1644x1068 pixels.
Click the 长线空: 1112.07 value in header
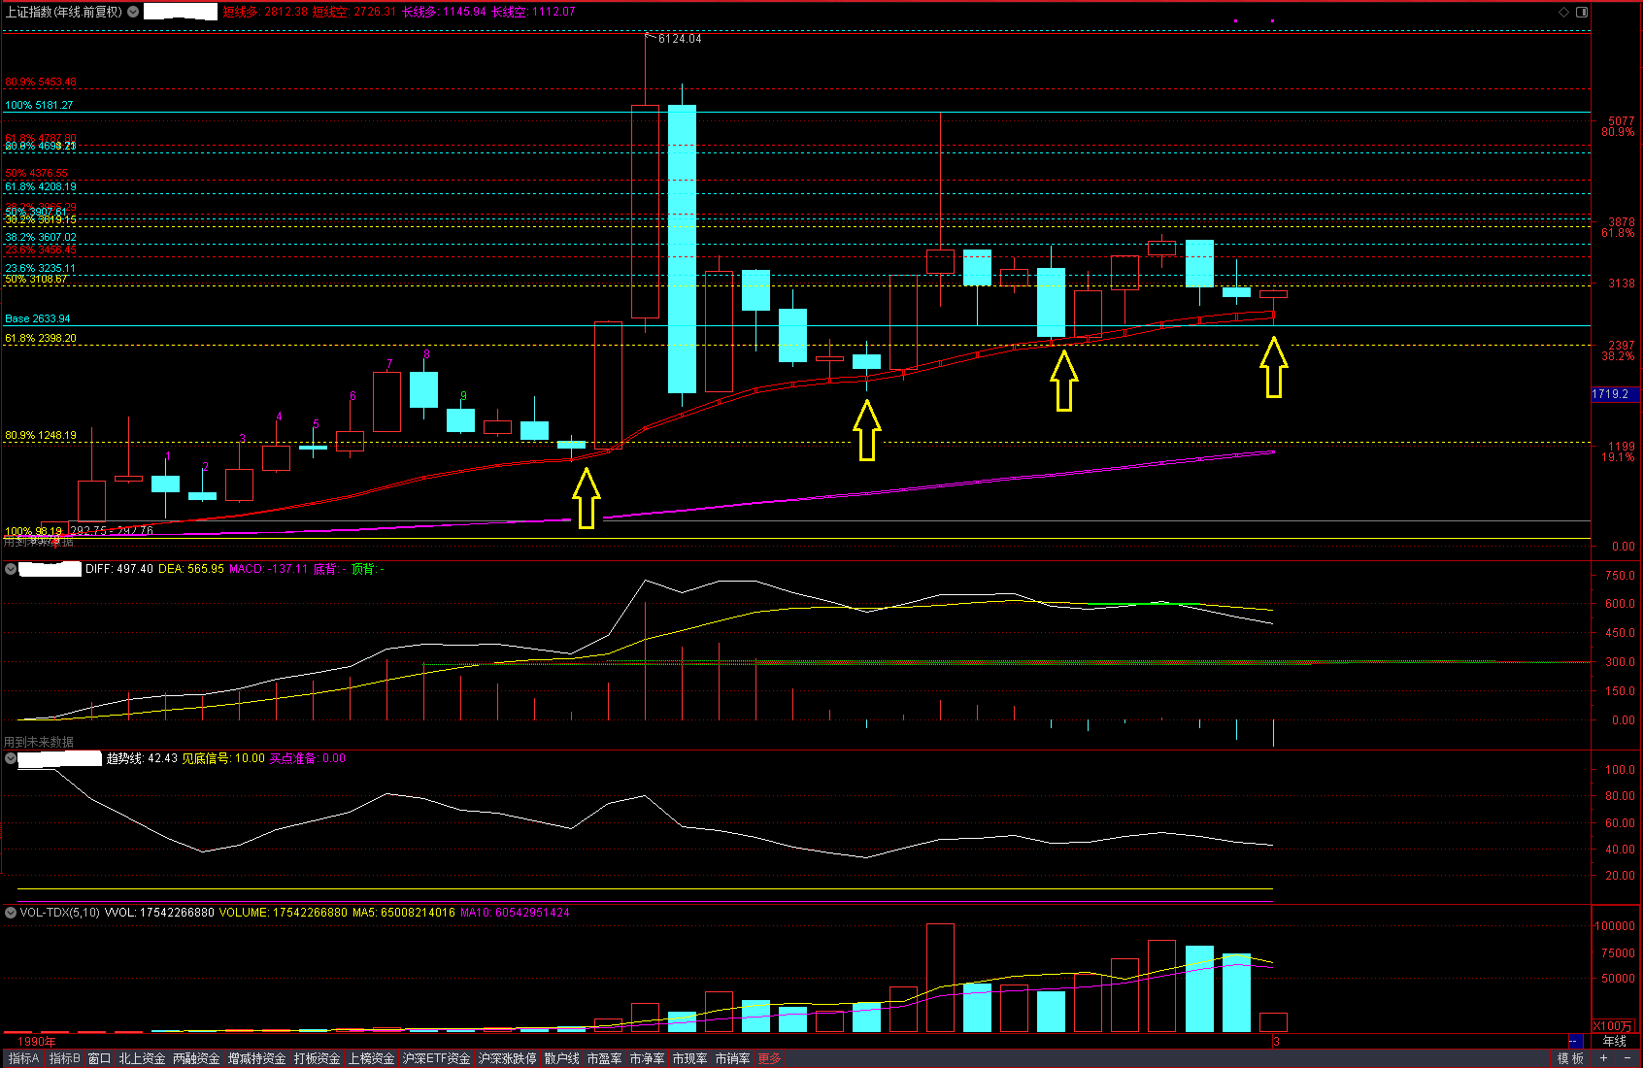533,12
